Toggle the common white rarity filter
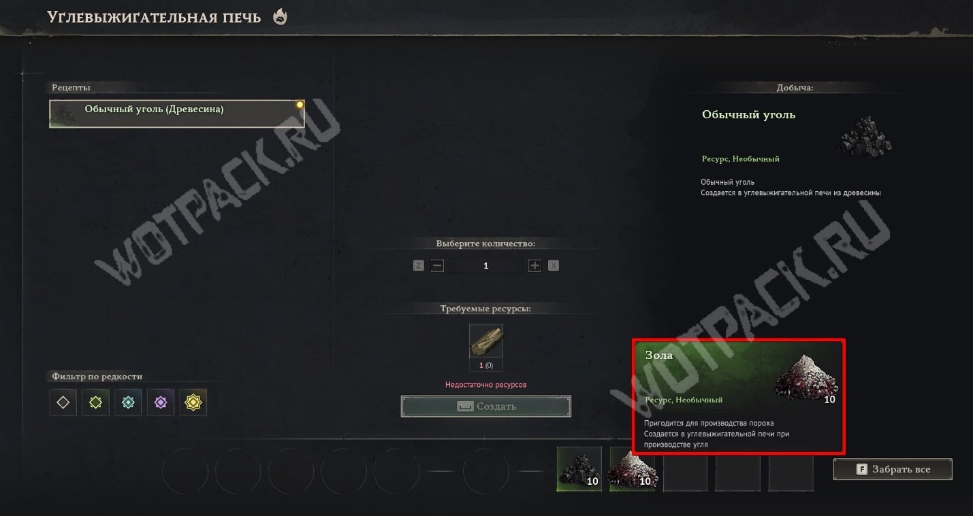The image size is (973, 516). click(63, 402)
